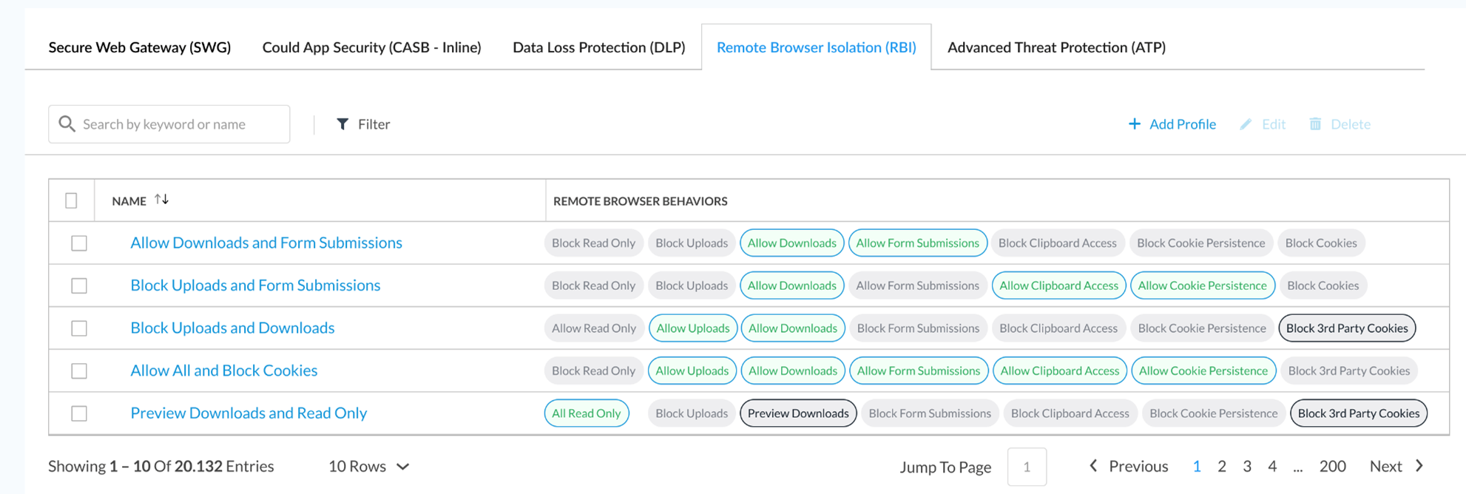
Task: Open the Advanced Threat Protection (ATP) tab
Action: tap(1056, 47)
